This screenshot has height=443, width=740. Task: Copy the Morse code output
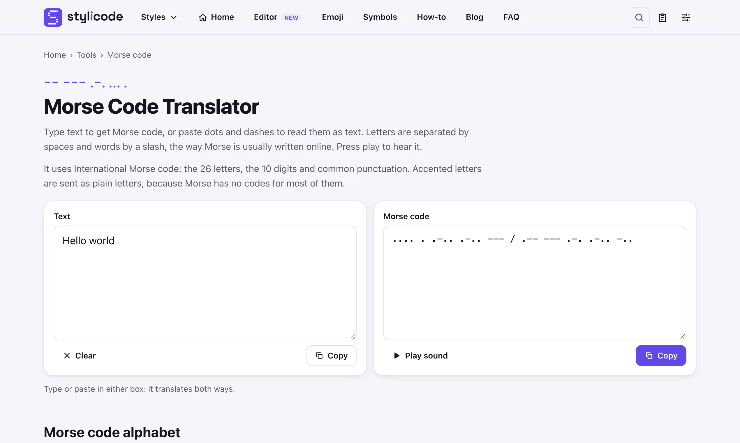661,356
